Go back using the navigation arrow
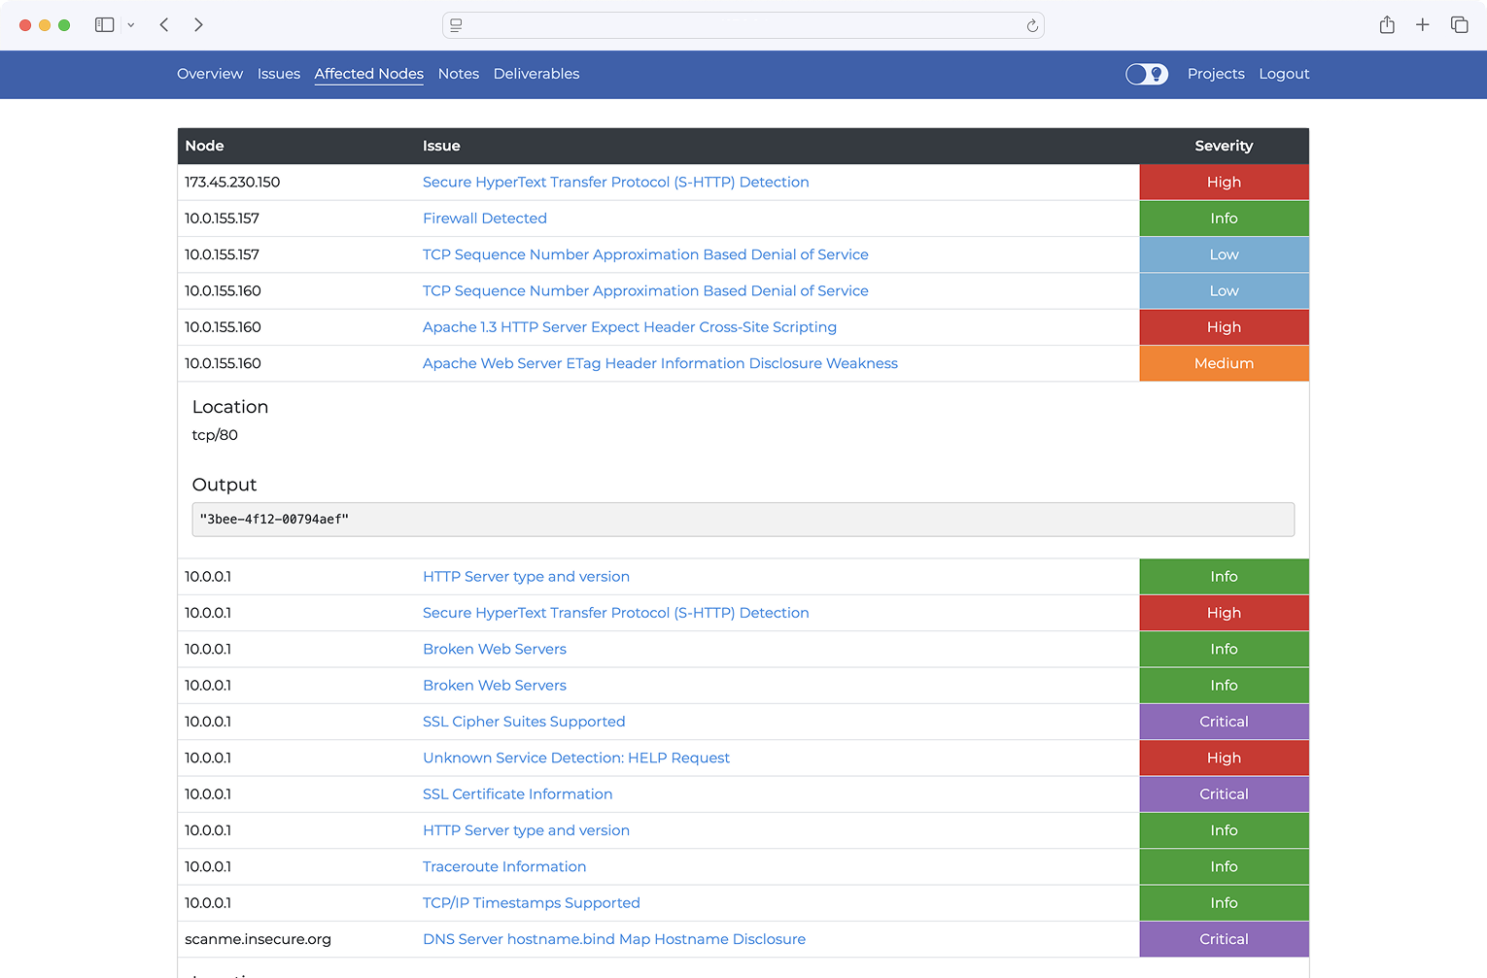This screenshot has height=978, width=1487. pos(164,24)
